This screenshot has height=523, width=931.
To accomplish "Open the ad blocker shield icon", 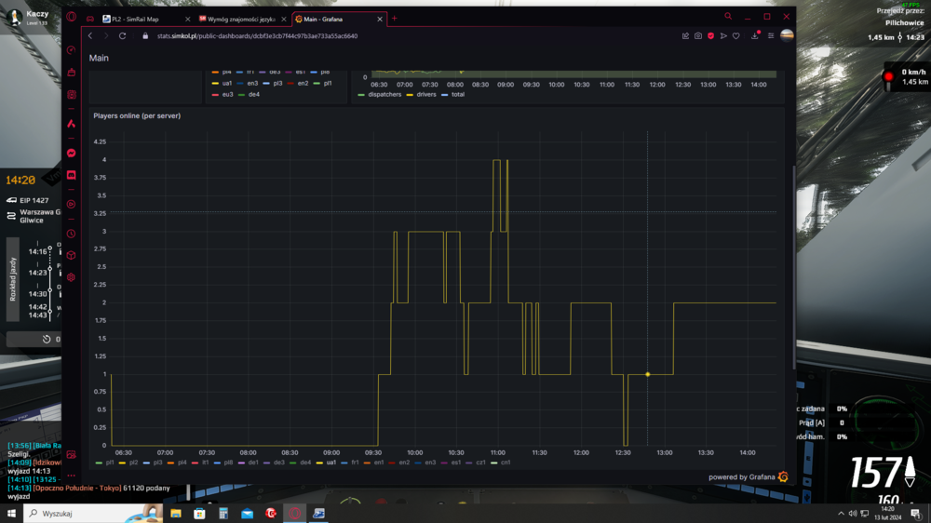I will 710,36.
